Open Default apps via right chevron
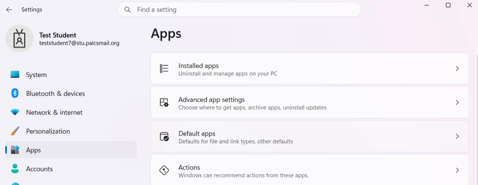478x185 pixels. point(457,136)
